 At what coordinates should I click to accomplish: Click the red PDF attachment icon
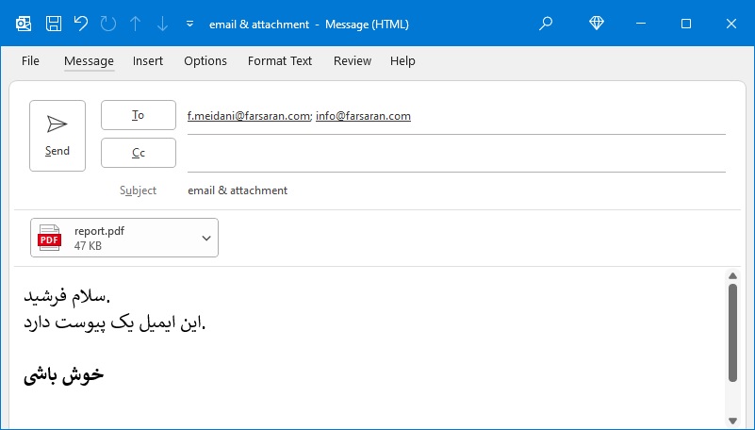click(50, 238)
